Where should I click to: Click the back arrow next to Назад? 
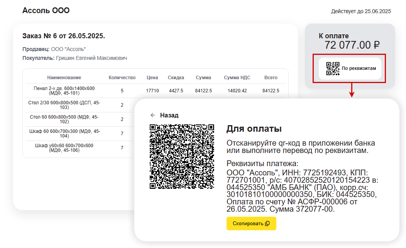coord(153,115)
